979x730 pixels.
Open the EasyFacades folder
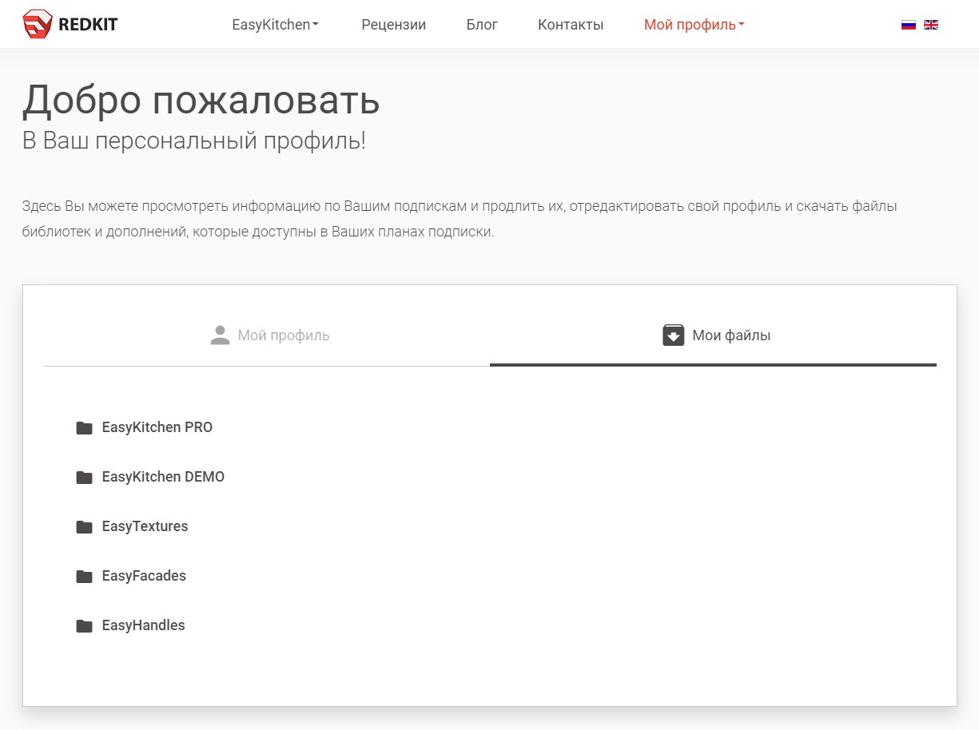[x=144, y=576]
